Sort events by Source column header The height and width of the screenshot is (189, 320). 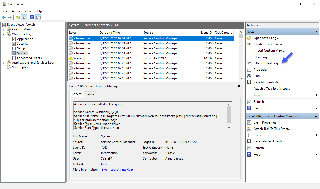click(x=167, y=33)
